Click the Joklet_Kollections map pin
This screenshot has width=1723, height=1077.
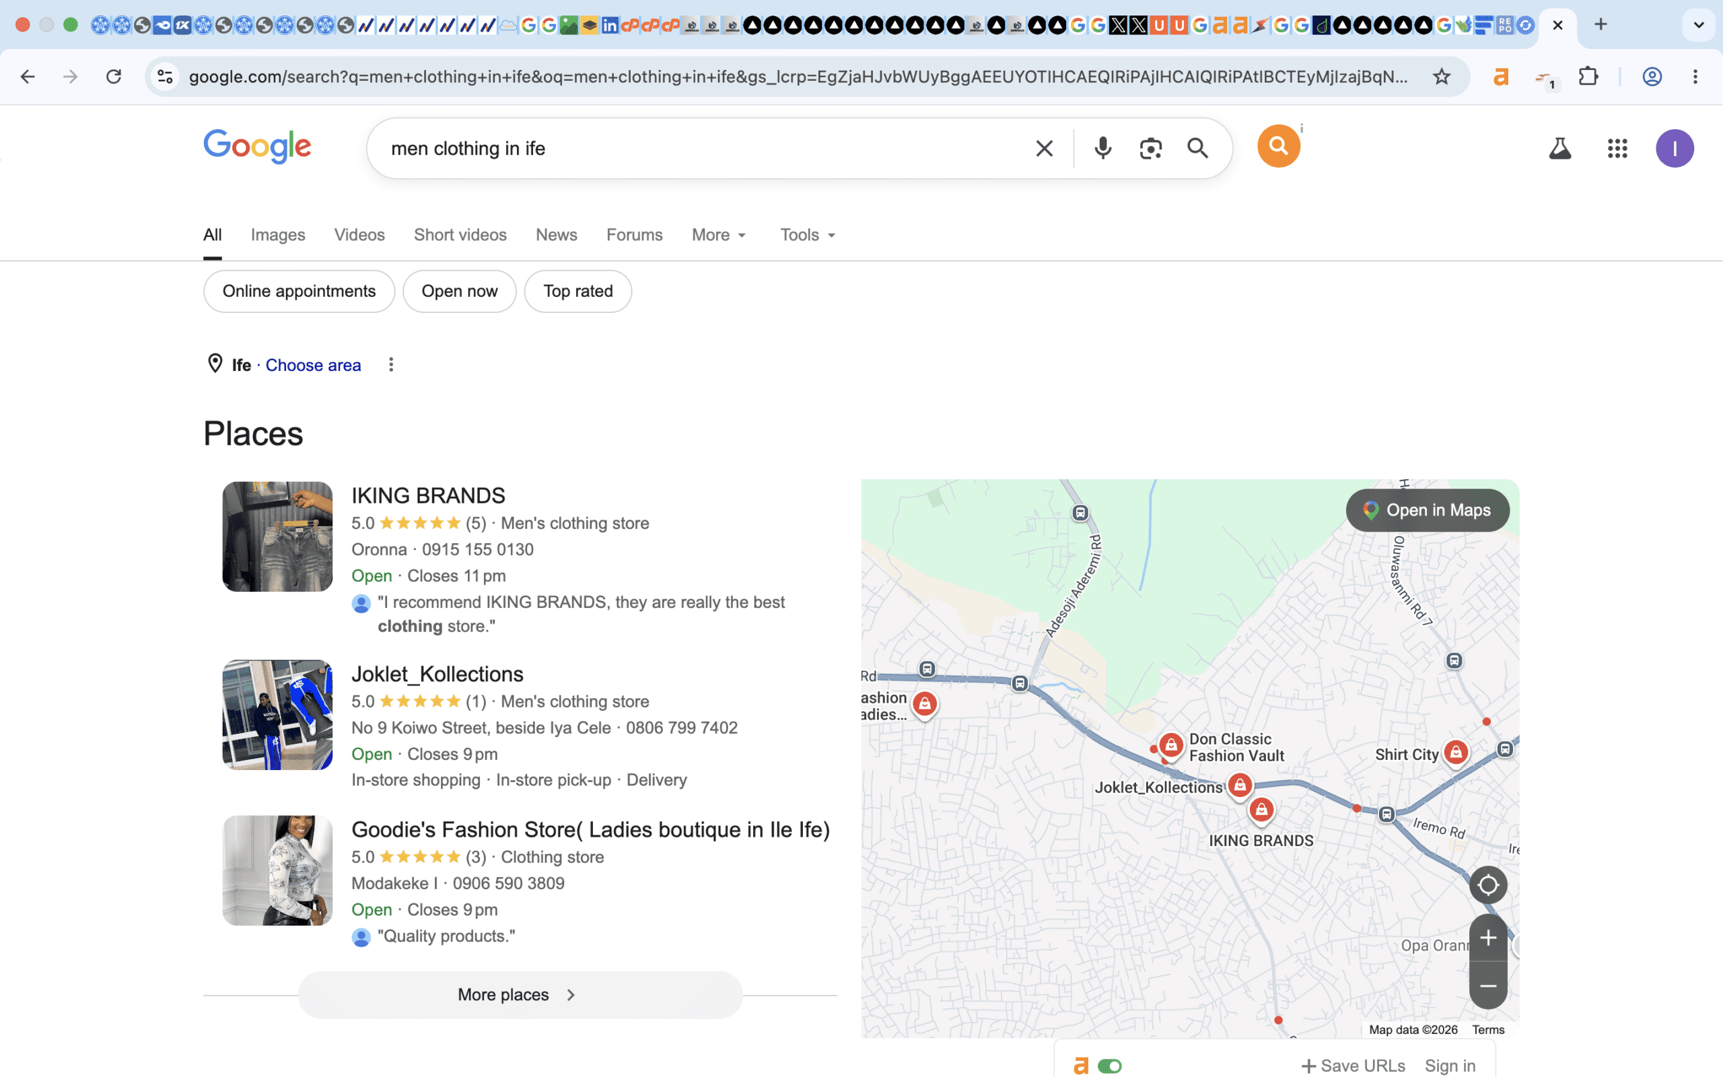click(1240, 786)
